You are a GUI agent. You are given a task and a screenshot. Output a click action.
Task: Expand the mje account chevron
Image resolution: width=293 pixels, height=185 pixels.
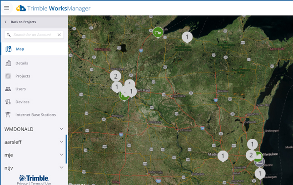(61, 155)
